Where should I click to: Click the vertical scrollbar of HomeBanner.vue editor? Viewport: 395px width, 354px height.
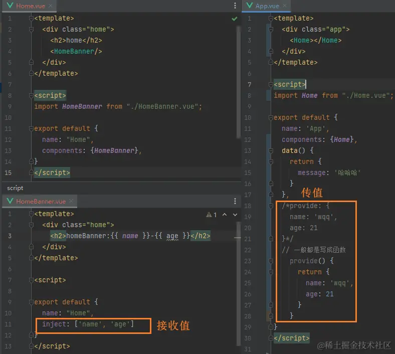click(238, 283)
